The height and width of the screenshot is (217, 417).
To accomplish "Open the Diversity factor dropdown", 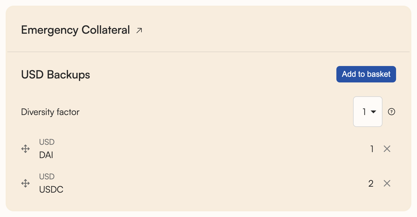I will [x=368, y=112].
